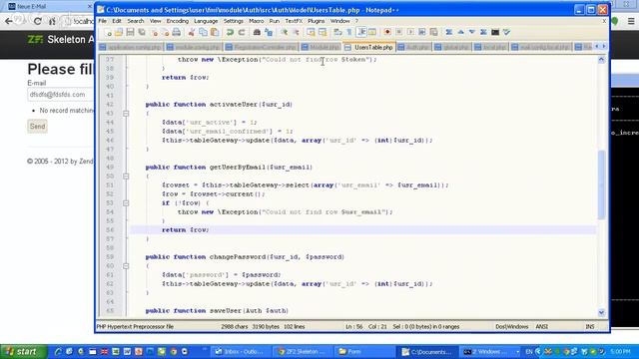This screenshot has height=359, width=639.
Task: Click the E-mail input field in browser
Action: tap(61, 95)
